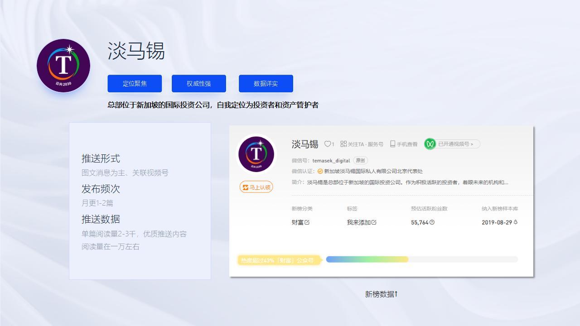Click the 简介 description line
This screenshot has width=580, height=326.
400,182
